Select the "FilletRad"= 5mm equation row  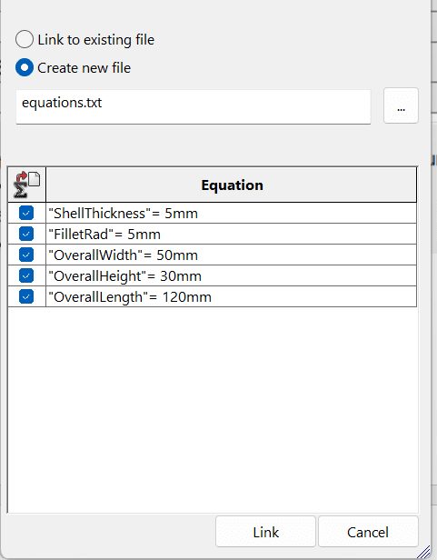[232, 234]
